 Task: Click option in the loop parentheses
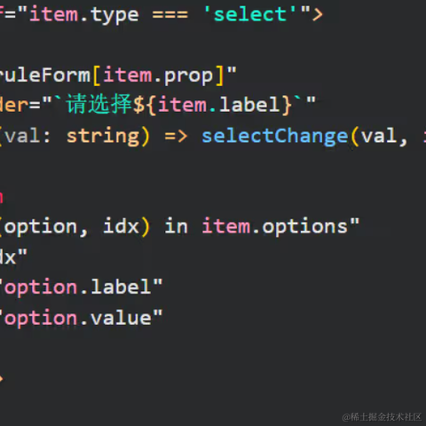41,227
